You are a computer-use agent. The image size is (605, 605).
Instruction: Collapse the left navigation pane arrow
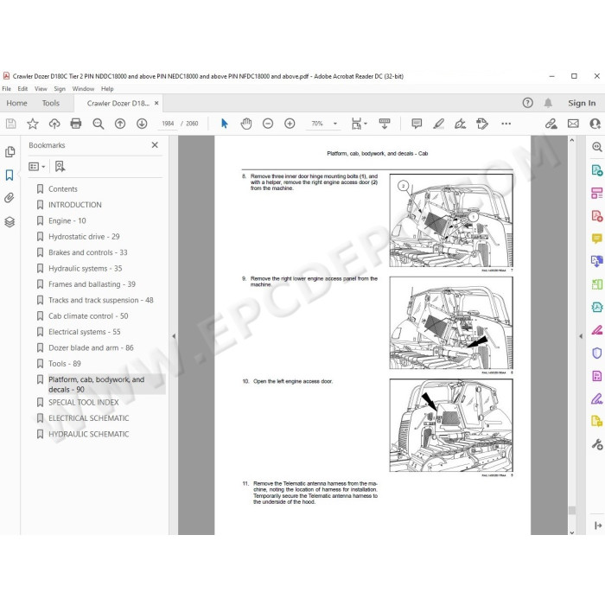(174, 336)
